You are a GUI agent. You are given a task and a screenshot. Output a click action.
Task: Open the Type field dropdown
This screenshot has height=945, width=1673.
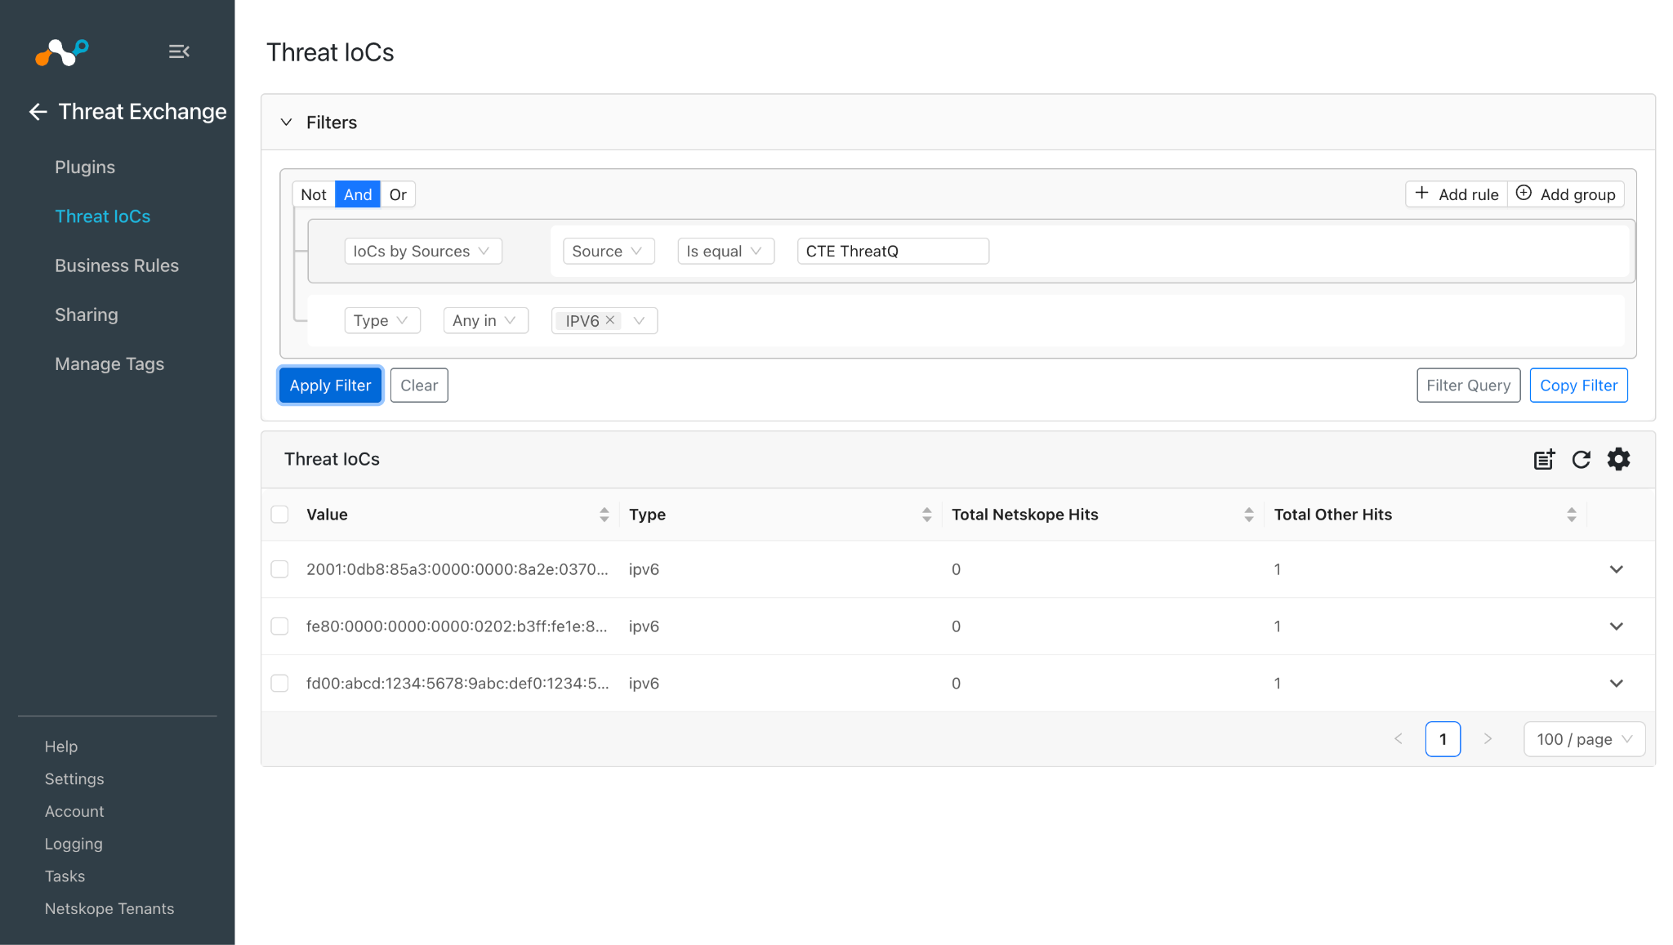[x=382, y=321]
